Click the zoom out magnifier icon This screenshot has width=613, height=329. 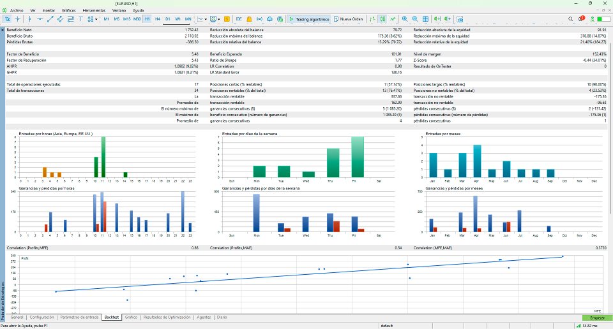416,19
